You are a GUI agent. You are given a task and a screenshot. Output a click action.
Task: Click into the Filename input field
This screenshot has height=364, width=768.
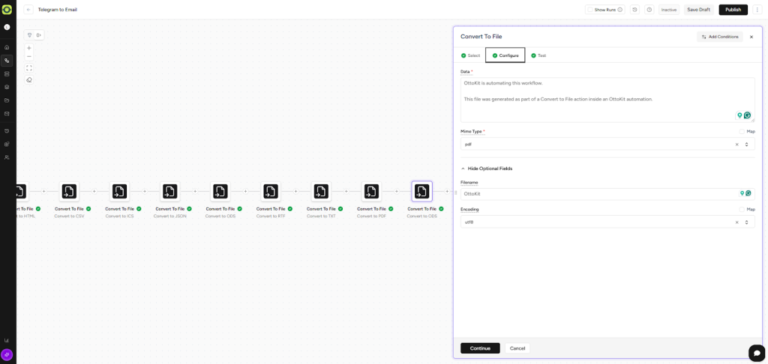[596, 194]
